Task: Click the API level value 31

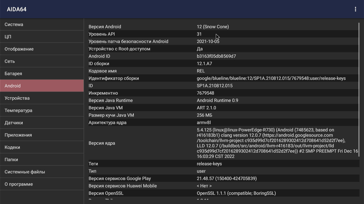Action: [x=199, y=34]
